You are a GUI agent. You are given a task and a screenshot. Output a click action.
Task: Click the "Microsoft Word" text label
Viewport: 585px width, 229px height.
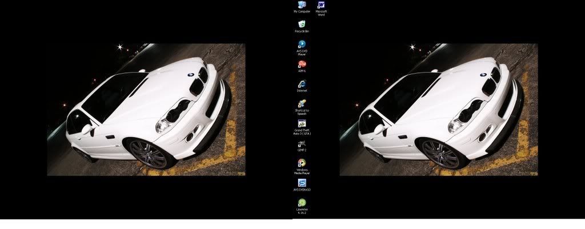(x=321, y=13)
